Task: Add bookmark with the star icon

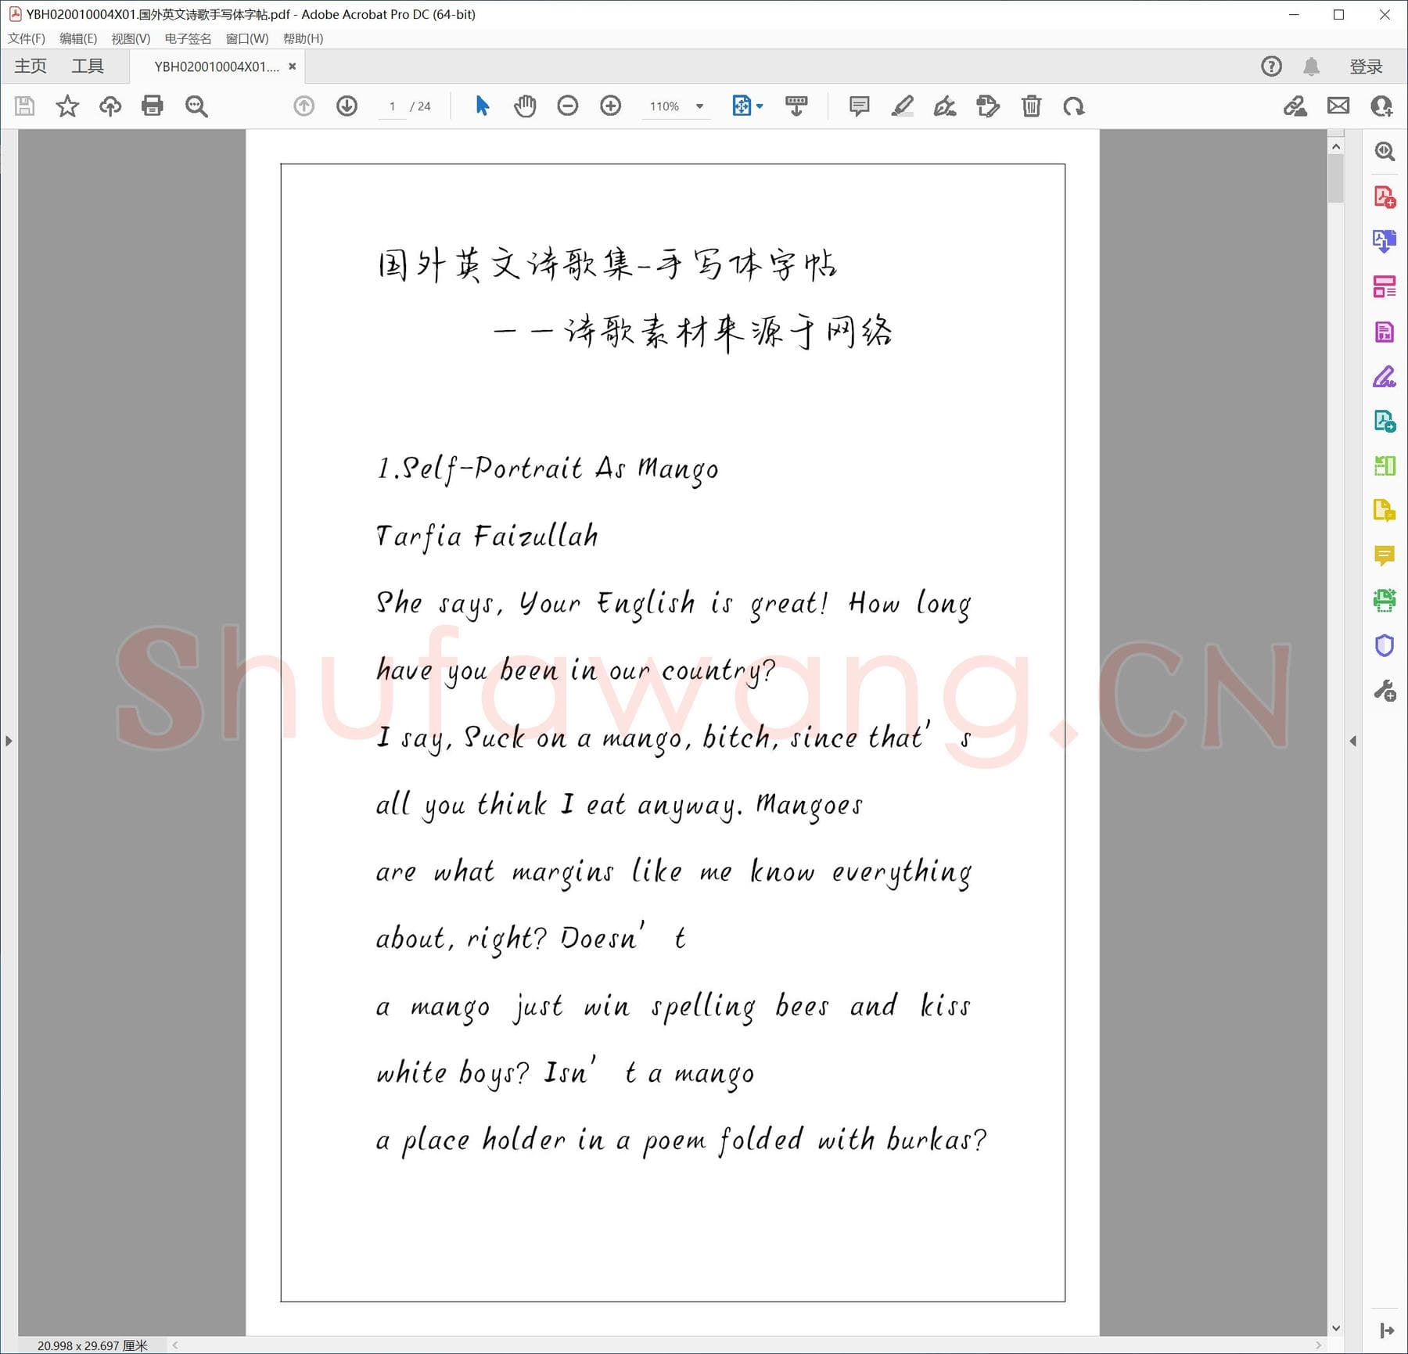Action: [67, 106]
